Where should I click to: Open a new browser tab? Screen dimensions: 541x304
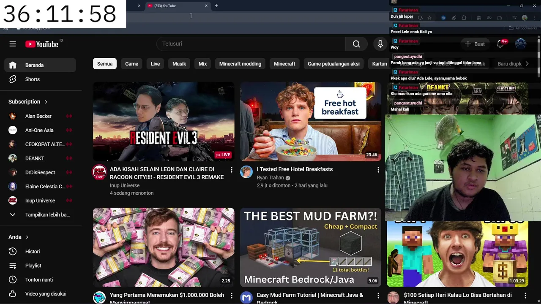click(x=216, y=6)
